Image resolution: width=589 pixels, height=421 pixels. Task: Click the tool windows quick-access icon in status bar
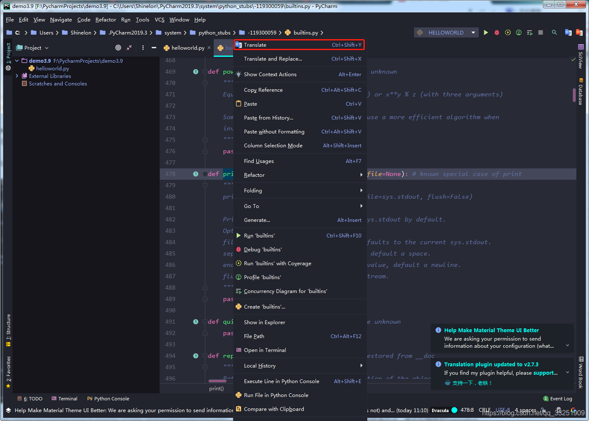coord(8,410)
